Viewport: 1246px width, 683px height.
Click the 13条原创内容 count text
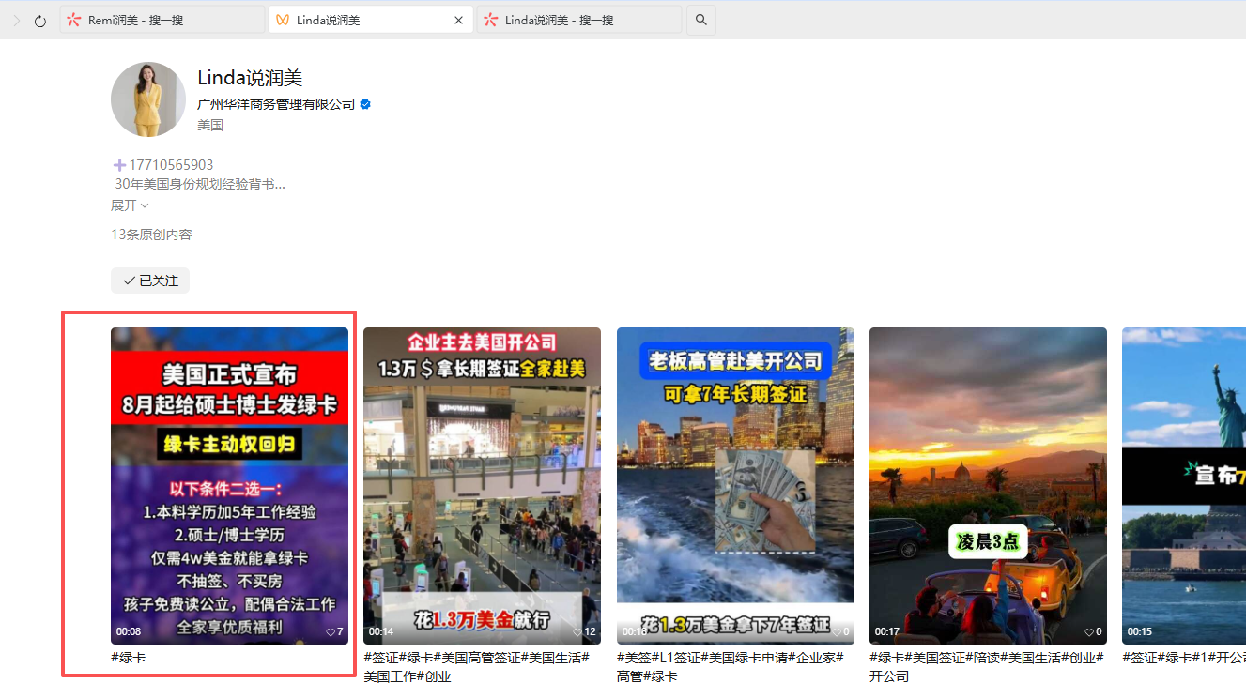[x=151, y=235]
